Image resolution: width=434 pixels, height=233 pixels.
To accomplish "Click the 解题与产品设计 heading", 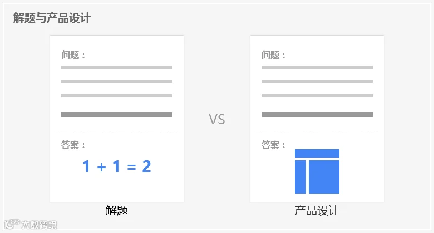I will (x=52, y=18).
